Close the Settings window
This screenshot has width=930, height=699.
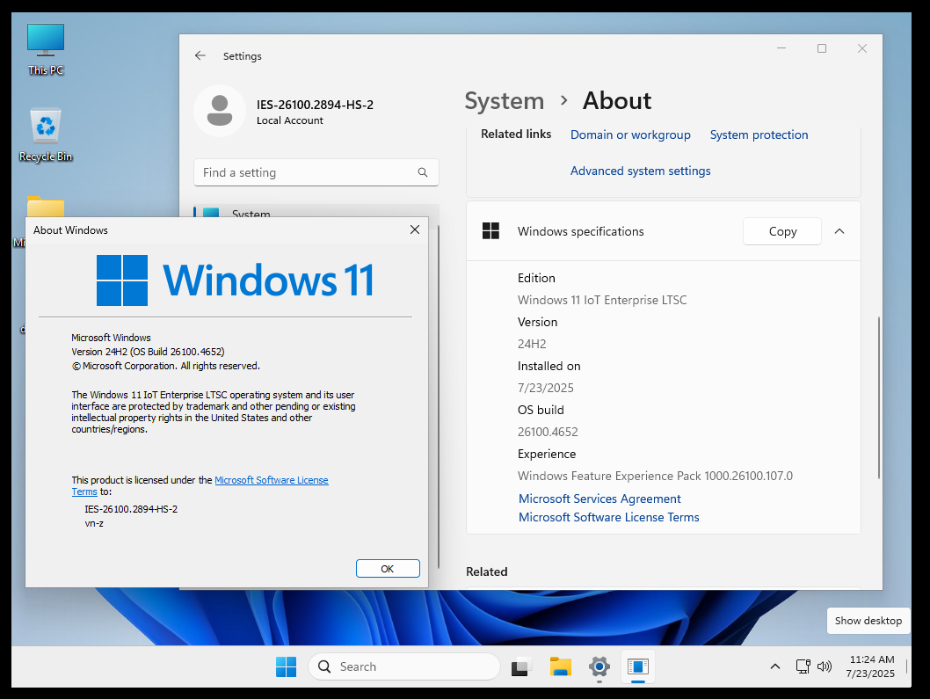coord(861,48)
